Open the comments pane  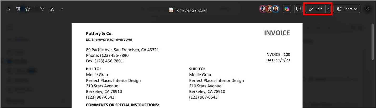coord(298,9)
